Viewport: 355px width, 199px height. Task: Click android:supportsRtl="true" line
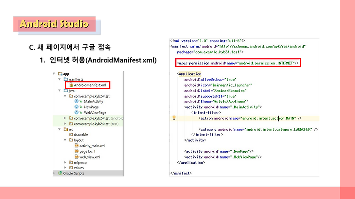click(x=210, y=96)
